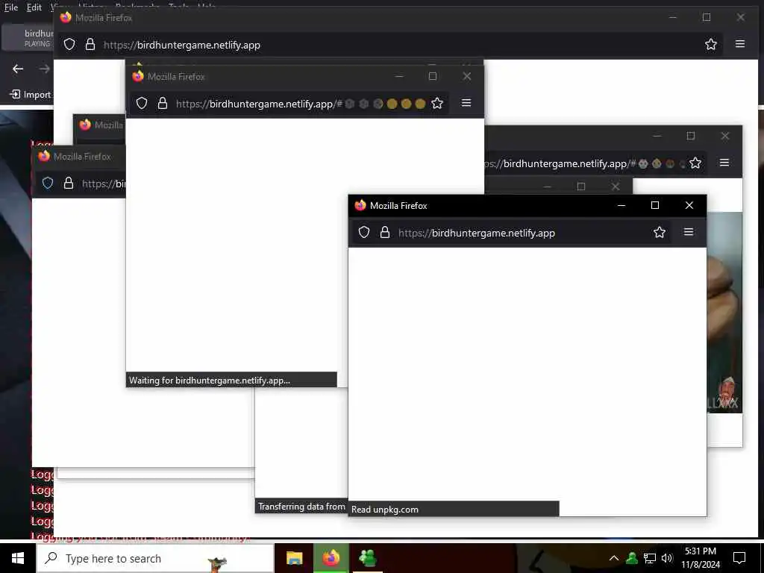Maximize the front Mozilla Firefox popup window
Viewport: 764px width, 573px height.
(655, 205)
